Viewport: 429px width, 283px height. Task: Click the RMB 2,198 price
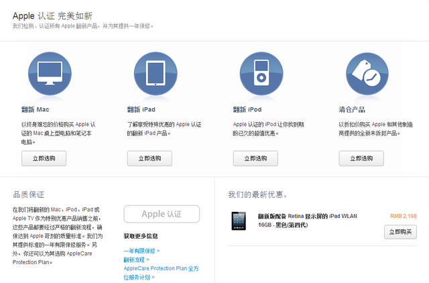pos(404,216)
